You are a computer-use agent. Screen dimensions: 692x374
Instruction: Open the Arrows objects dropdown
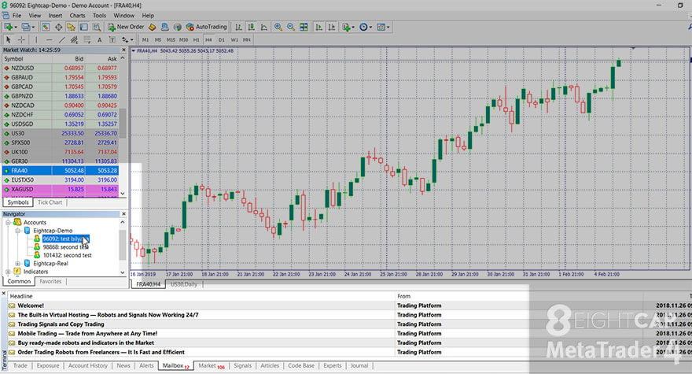click(127, 40)
